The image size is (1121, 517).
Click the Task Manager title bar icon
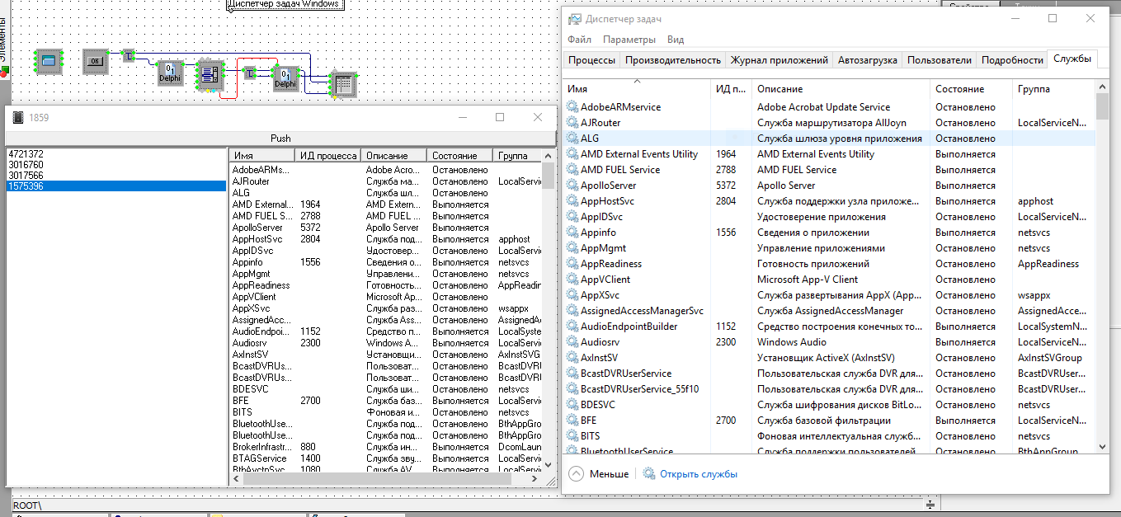pos(573,19)
